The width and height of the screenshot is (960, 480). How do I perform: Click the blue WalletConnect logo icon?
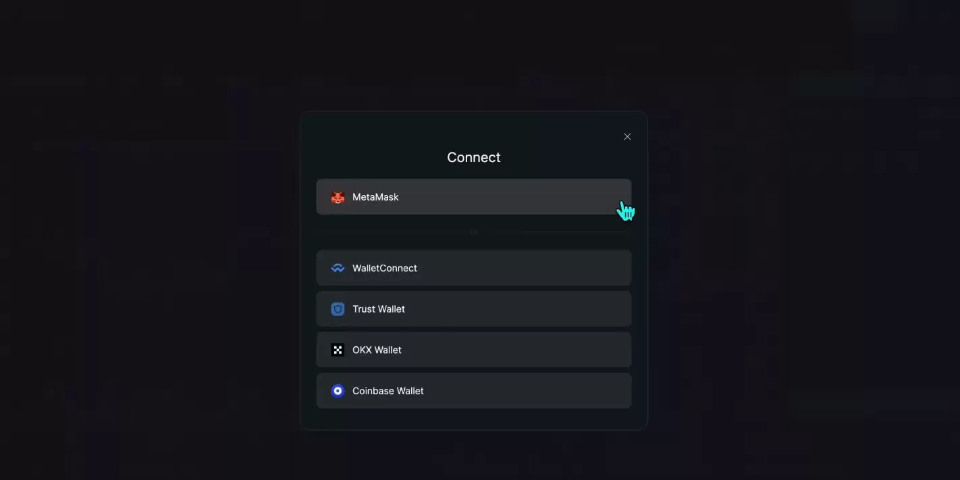(x=338, y=268)
